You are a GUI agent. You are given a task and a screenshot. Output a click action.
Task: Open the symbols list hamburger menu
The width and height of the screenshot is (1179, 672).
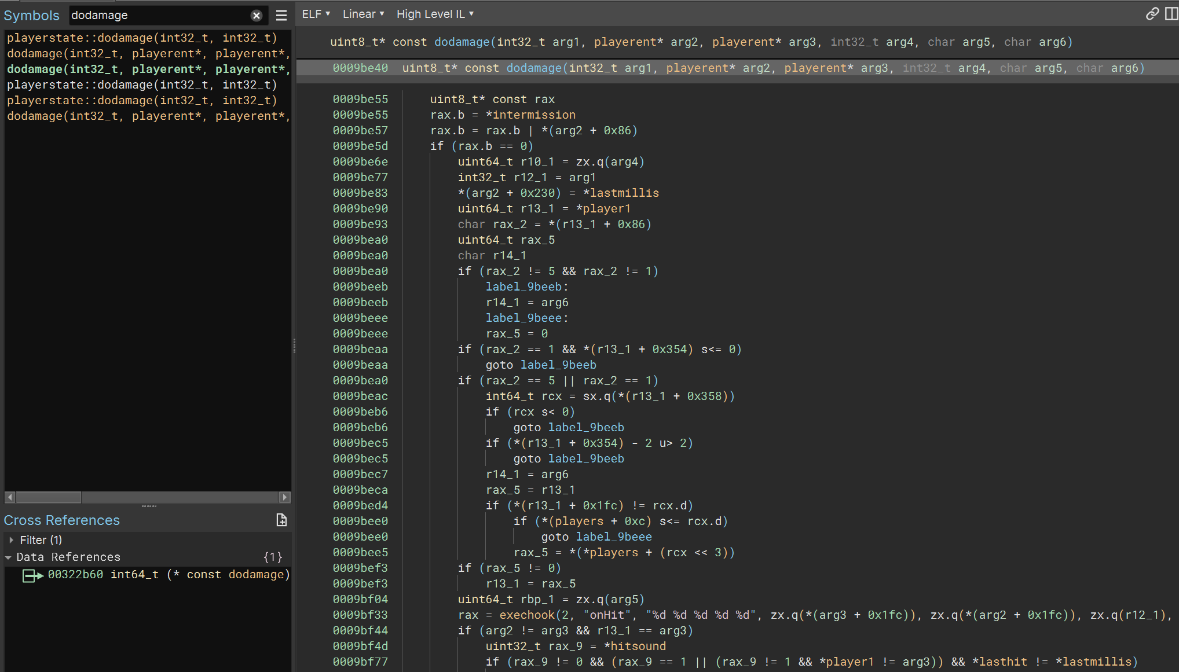pos(281,16)
